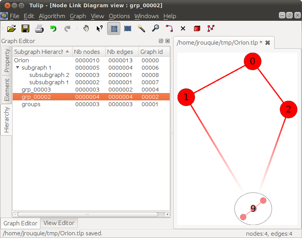Click the 0000010 node count for Orion
The image size is (302, 238).
[87, 60]
